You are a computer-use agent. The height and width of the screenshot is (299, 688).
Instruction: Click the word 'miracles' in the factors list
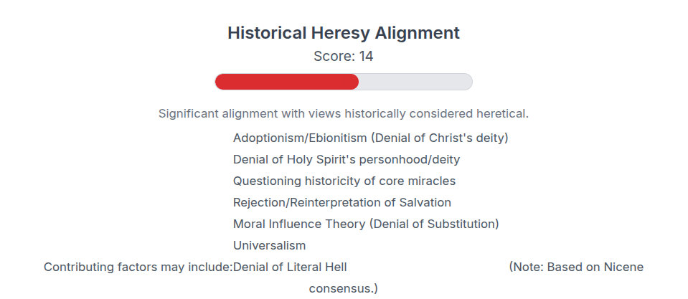432,181
